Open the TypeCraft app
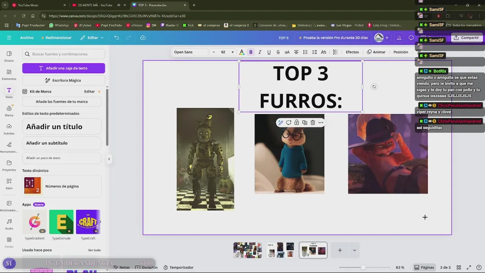The height and width of the screenshot is (273, 485). [x=88, y=222]
